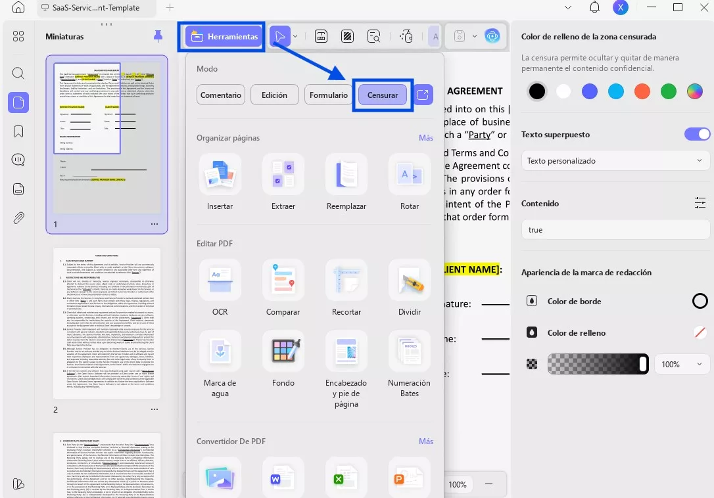
Task: Open the thumbnails grid icon in sidebar
Action: (x=18, y=36)
